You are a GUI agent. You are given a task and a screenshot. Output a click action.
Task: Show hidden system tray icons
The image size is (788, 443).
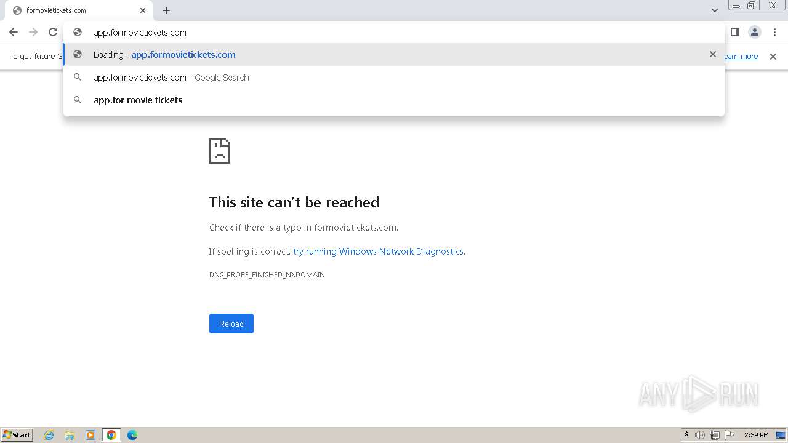point(686,435)
